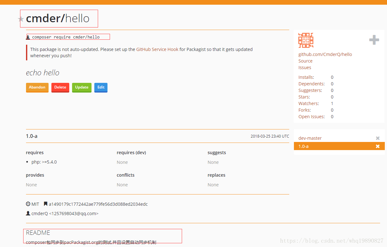Click the green Update button

point(82,88)
